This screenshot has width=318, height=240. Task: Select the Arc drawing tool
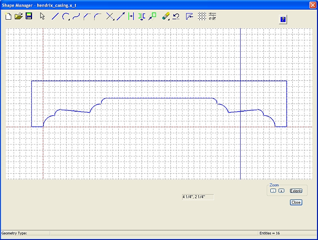point(66,16)
